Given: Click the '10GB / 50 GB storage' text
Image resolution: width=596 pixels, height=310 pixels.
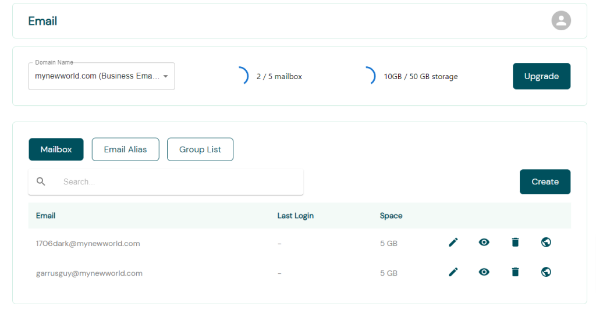Looking at the screenshot, I should pos(420,76).
